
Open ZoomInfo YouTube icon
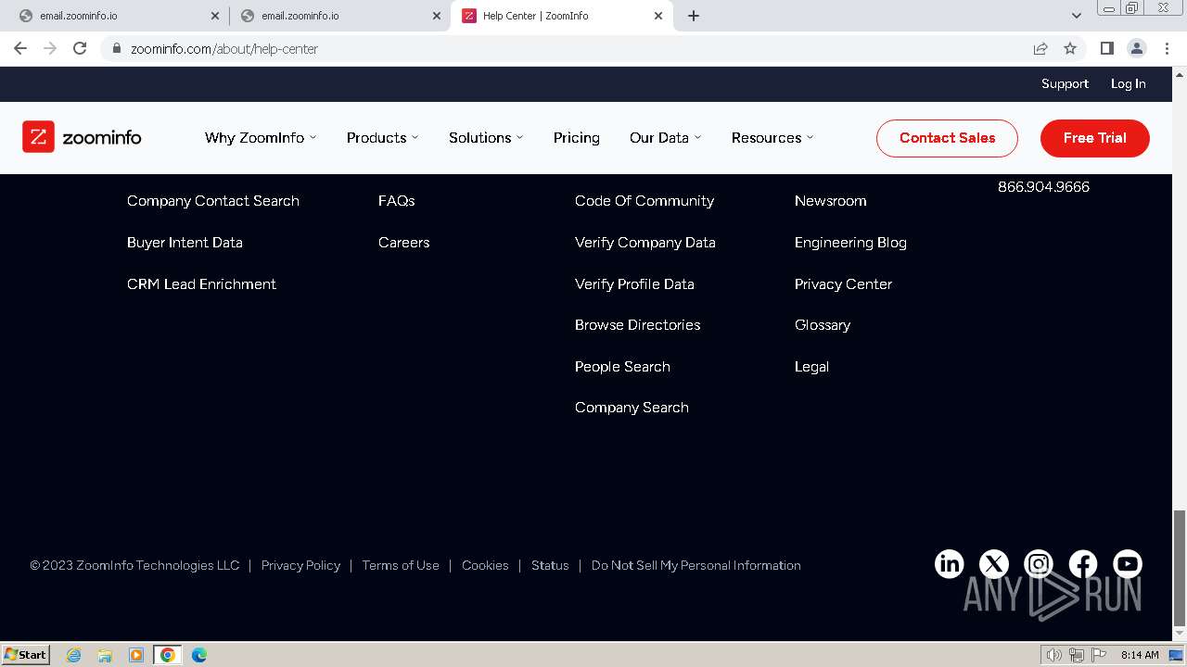(1127, 564)
